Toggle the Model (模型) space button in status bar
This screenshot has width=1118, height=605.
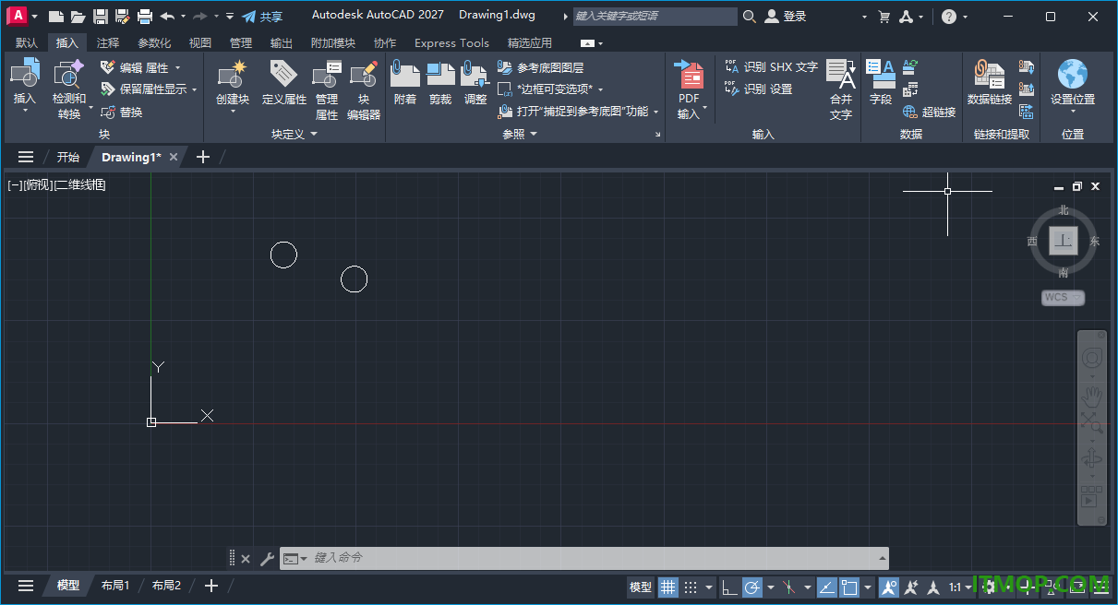point(641,587)
